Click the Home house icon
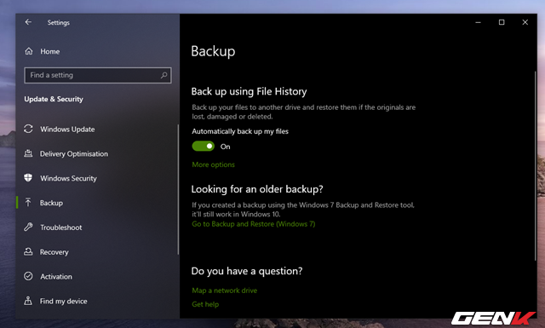Image resolution: width=545 pixels, height=328 pixels. click(x=29, y=51)
